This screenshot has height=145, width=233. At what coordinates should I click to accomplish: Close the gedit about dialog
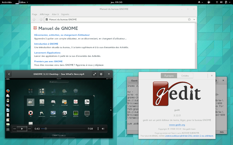[212, 76]
